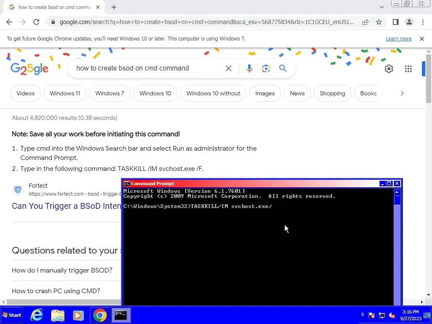This screenshot has height=324, width=432.
Task: Click the 'About 4,820,000 results' text
Action: pos(65,118)
